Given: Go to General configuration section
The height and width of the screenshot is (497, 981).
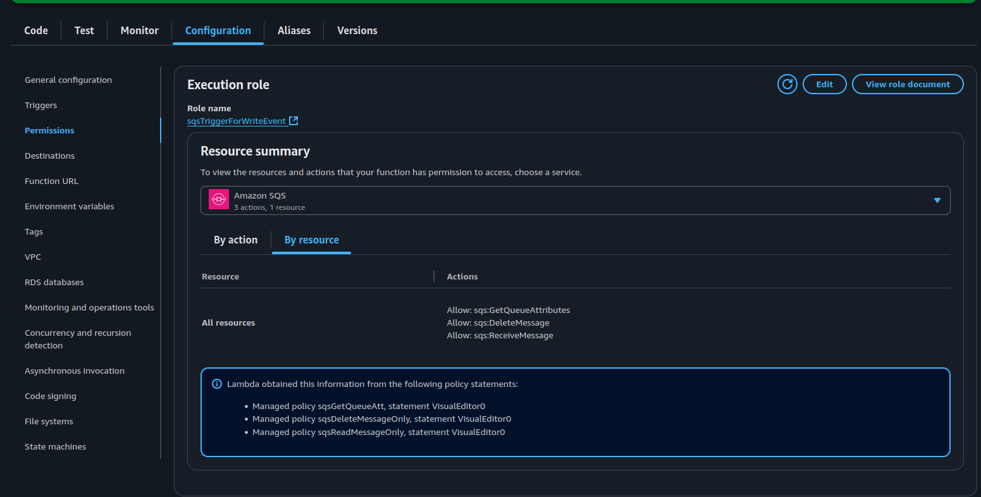Looking at the screenshot, I should (x=68, y=80).
